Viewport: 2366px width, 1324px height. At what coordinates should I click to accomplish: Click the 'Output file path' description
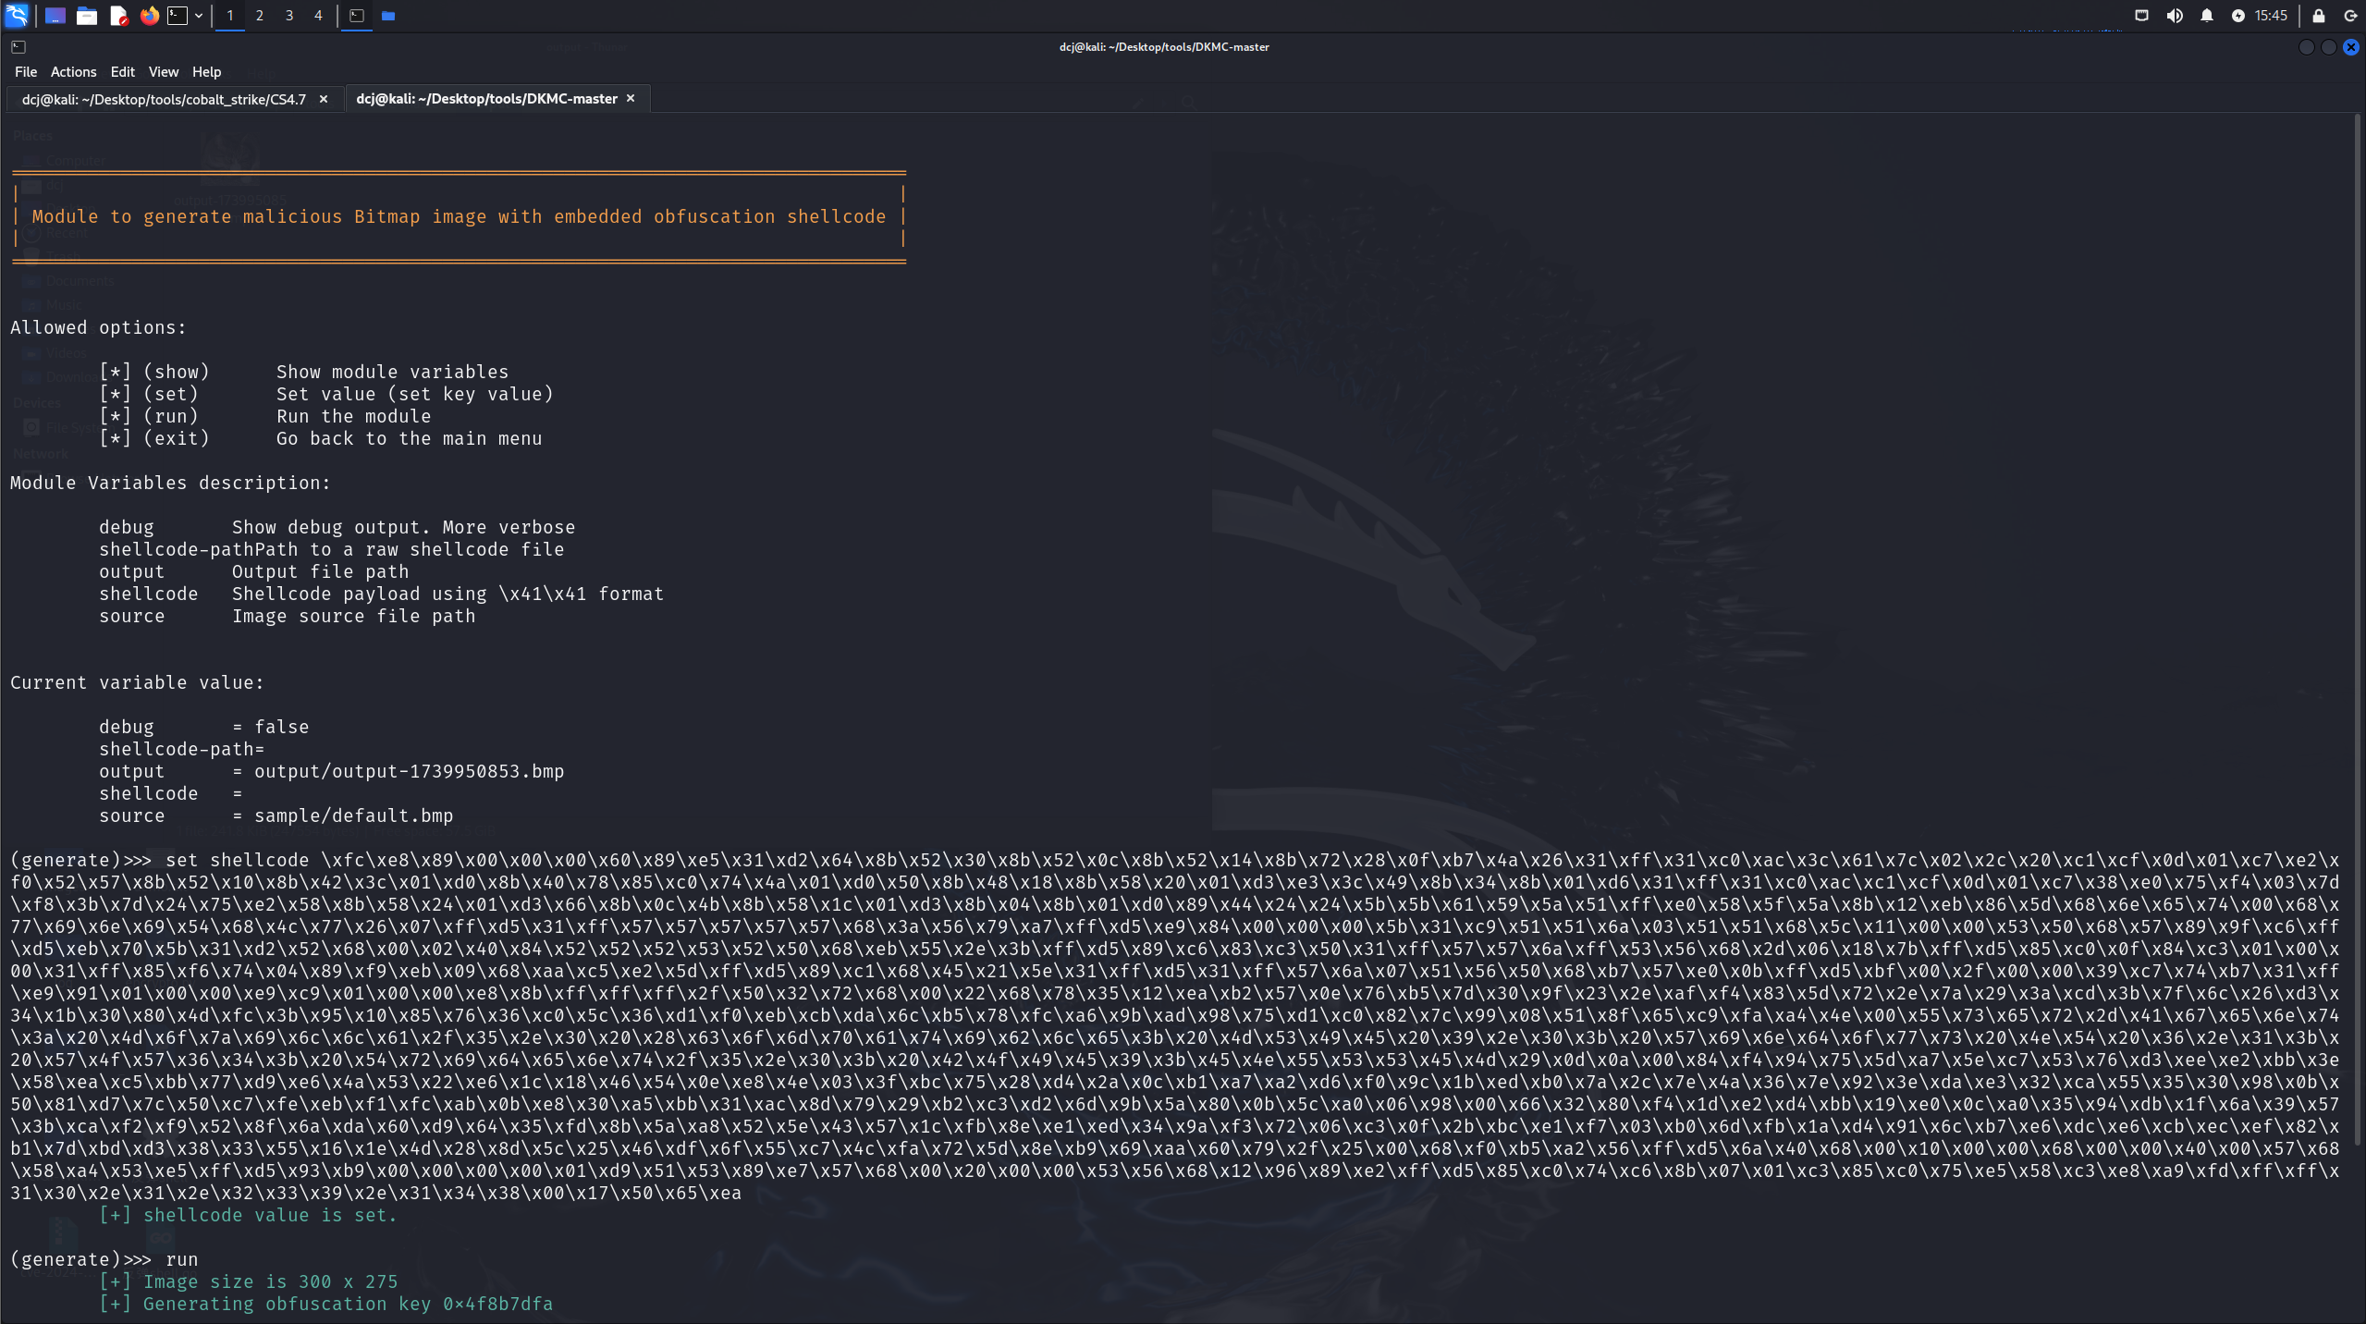321,572
